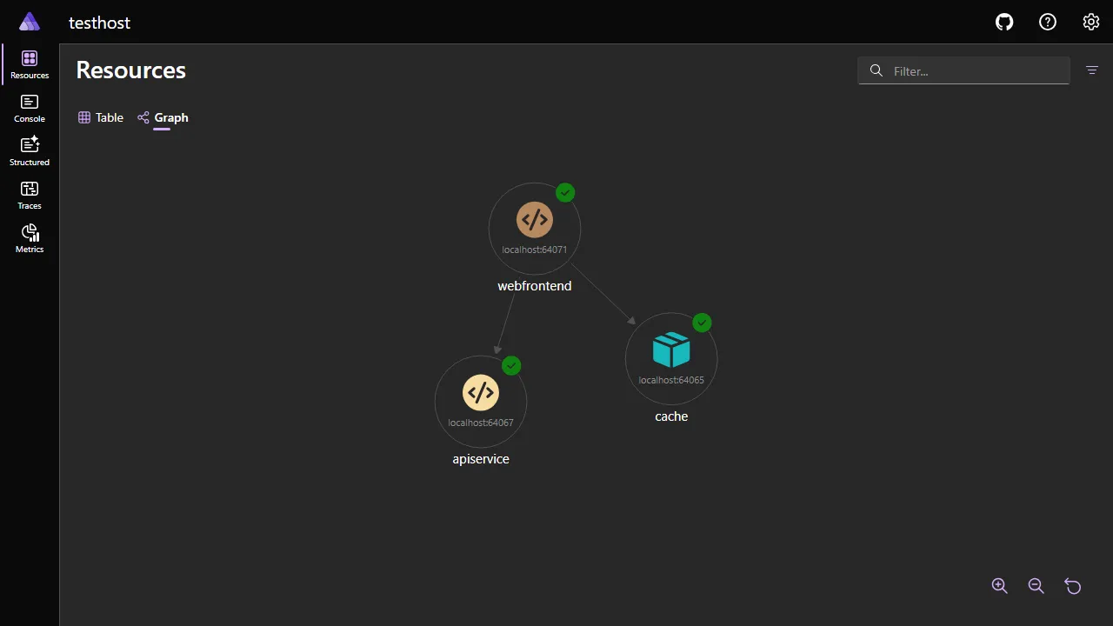
Task: Click the Filter search field
Action: pos(963,70)
